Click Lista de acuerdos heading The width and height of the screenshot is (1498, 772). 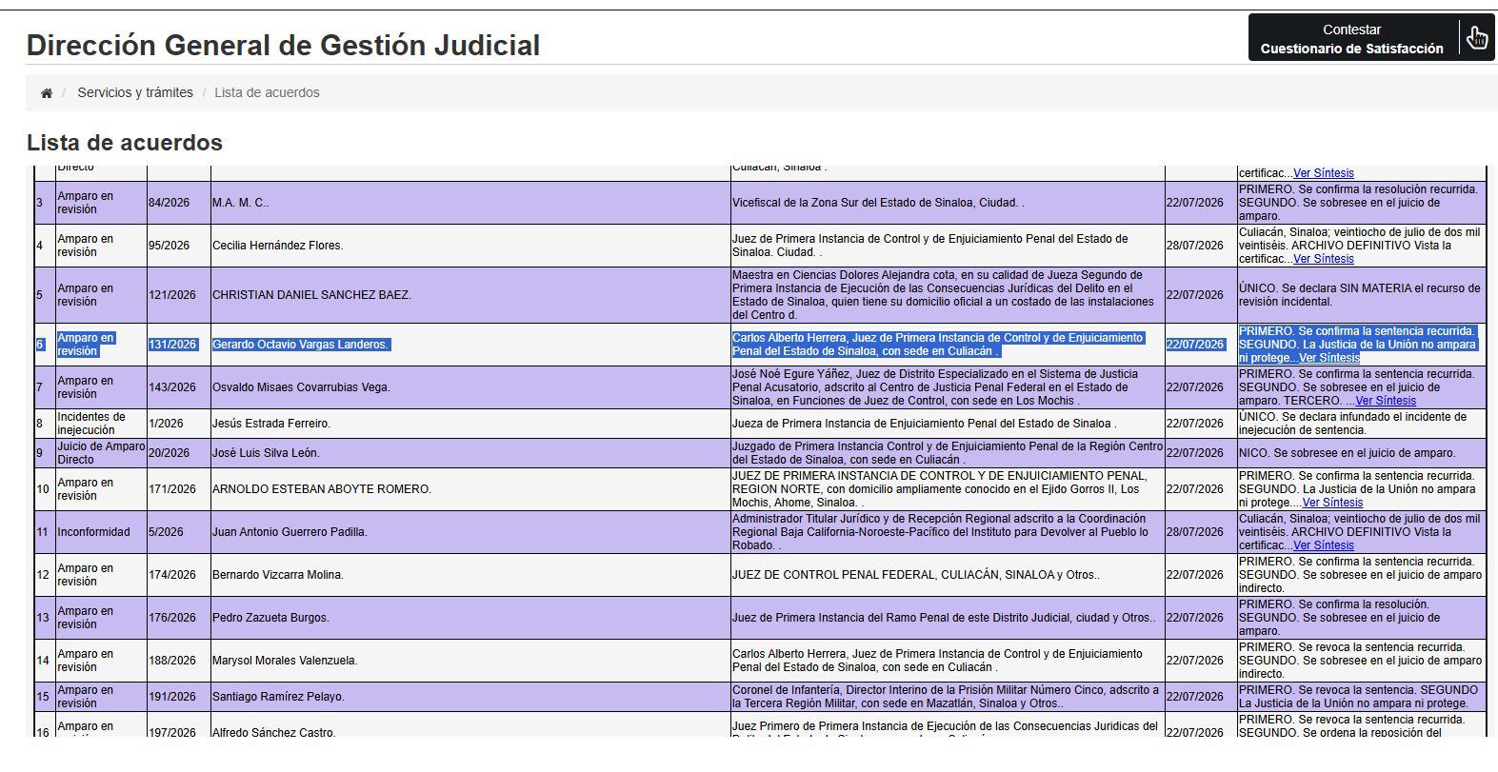(125, 143)
